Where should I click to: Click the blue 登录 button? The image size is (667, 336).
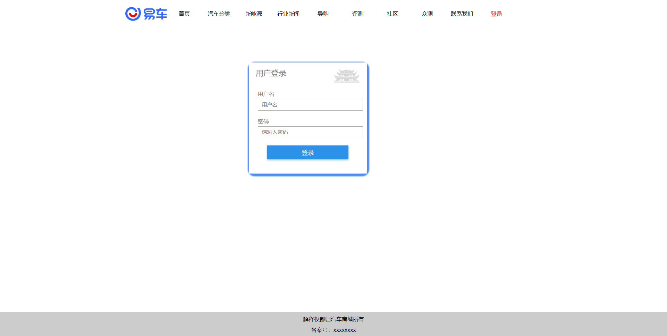tap(308, 152)
